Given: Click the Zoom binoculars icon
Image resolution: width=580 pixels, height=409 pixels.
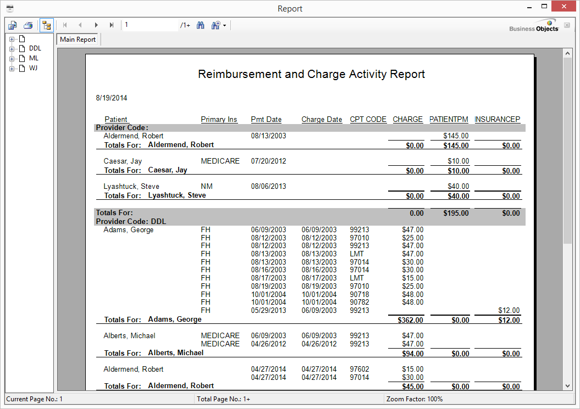Looking at the screenshot, I should 216,25.
